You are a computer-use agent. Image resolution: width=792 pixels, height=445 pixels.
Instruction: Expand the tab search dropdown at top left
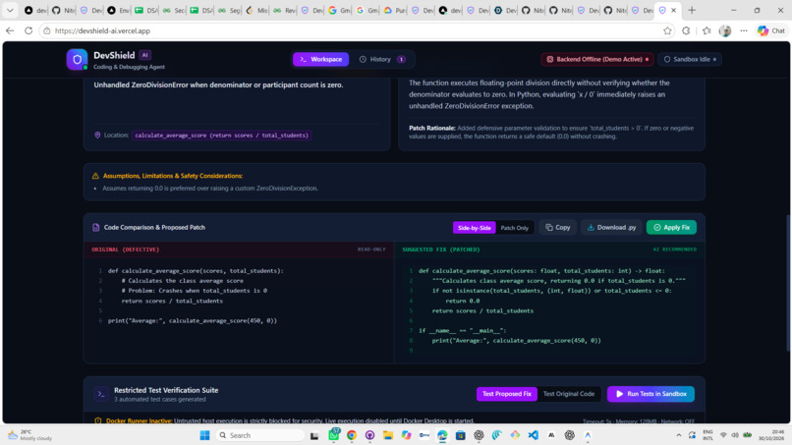pyautogui.click(x=10, y=10)
